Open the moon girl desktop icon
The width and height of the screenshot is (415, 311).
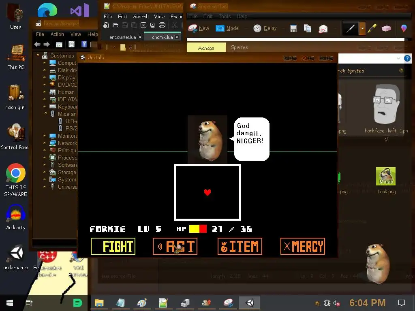pos(15,97)
